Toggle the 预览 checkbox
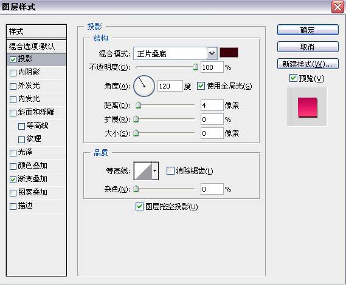This screenshot has height=285, width=346. click(293, 78)
